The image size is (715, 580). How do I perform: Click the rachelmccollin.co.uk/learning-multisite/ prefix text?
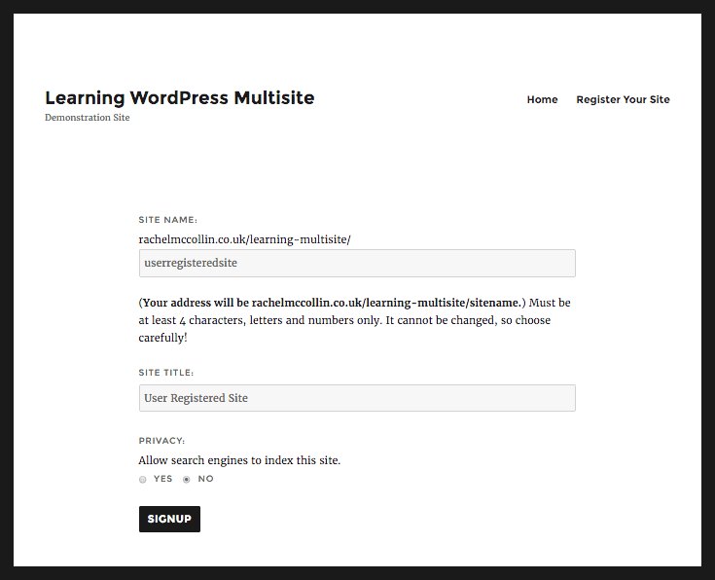[244, 239]
